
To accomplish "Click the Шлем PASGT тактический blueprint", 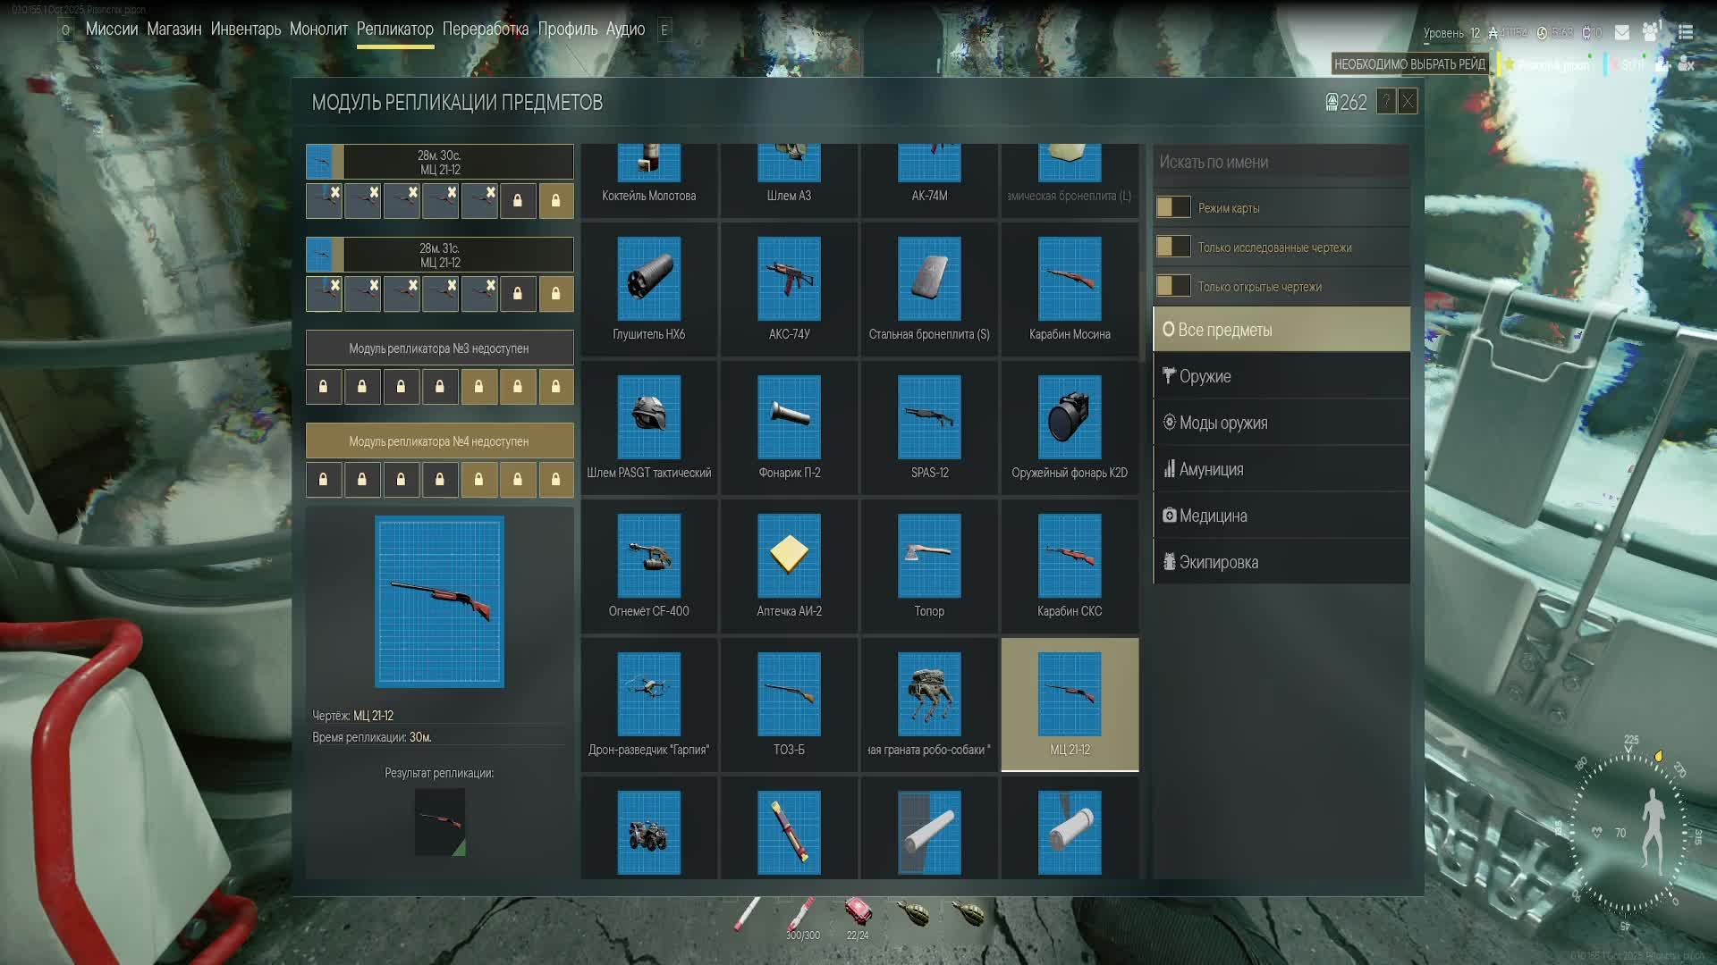I will 648,417.
